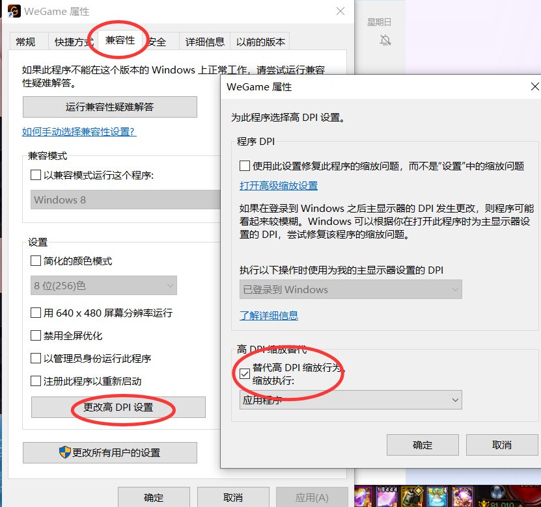The width and height of the screenshot is (541, 507).
Task: Select the purple item icon with count 2
Action: coord(362,495)
